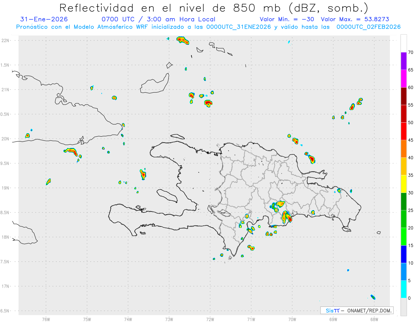Image resolution: width=420 pixels, height=324 pixels.
Task: Select the medium green 20–25 dBZ colorbar segment
Action: [x=404, y=219]
